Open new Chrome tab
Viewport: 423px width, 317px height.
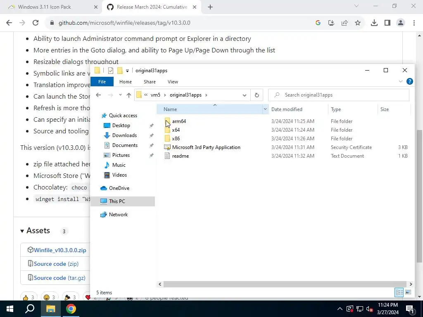210,7
